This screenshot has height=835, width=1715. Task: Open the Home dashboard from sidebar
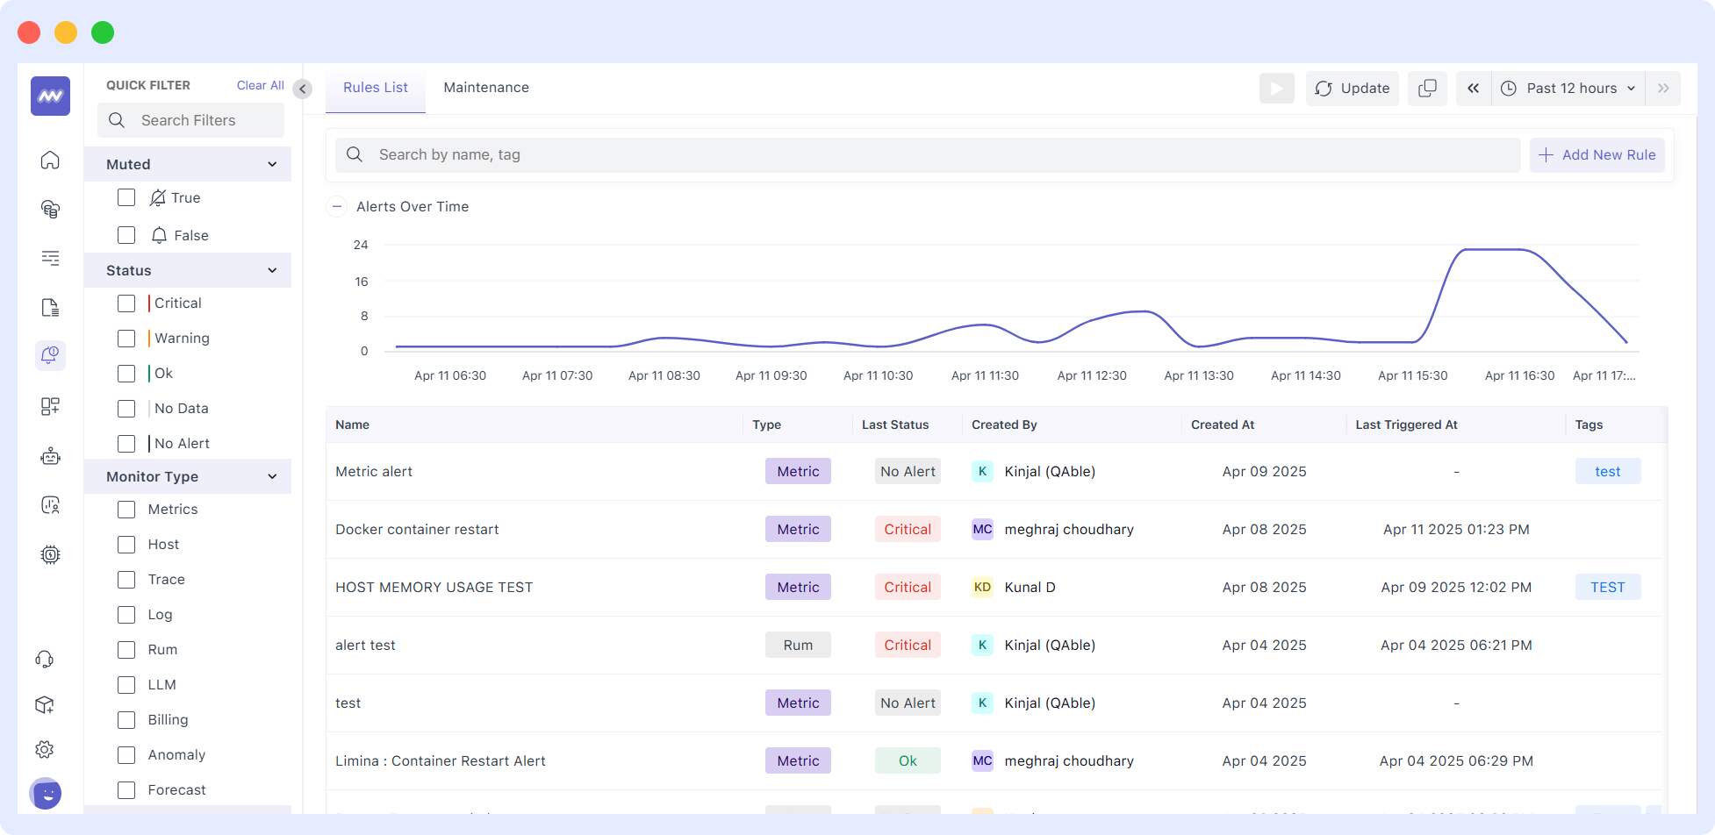(50, 161)
